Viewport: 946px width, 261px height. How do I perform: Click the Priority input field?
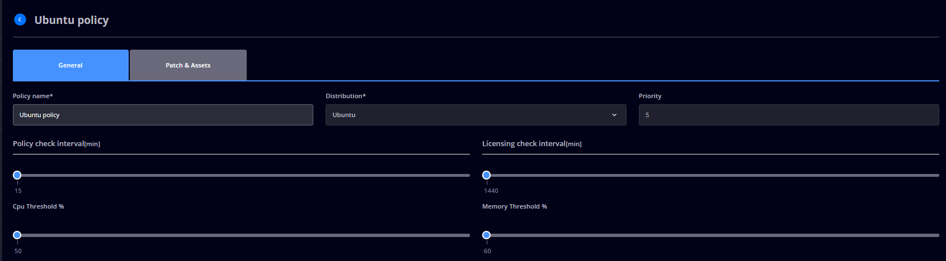coord(789,115)
